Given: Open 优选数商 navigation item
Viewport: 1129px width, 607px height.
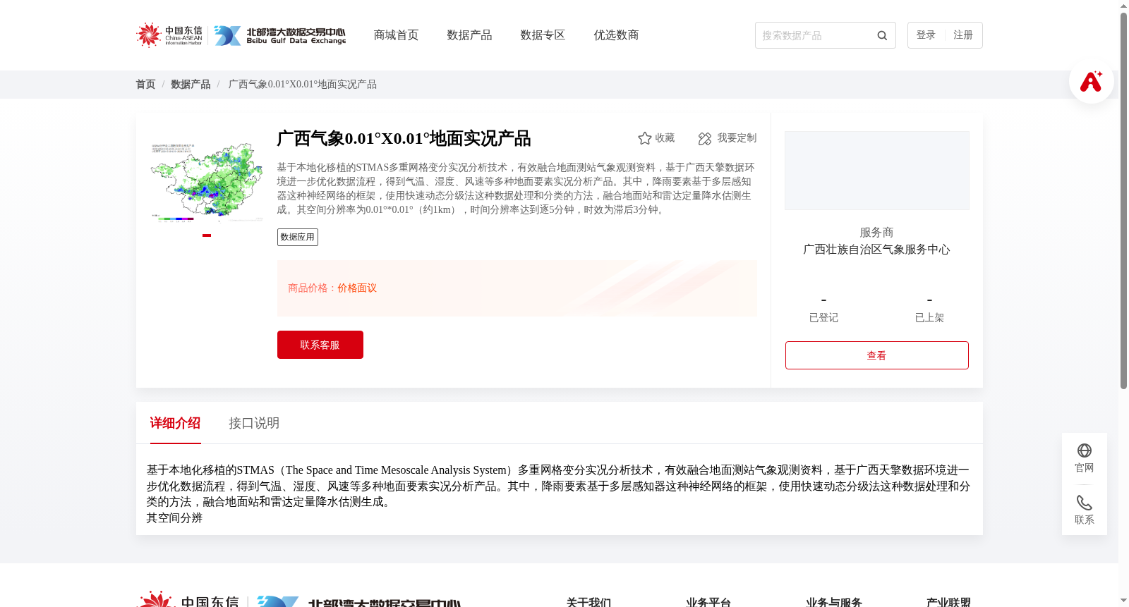Looking at the screenshot, I should pos(616,35).
